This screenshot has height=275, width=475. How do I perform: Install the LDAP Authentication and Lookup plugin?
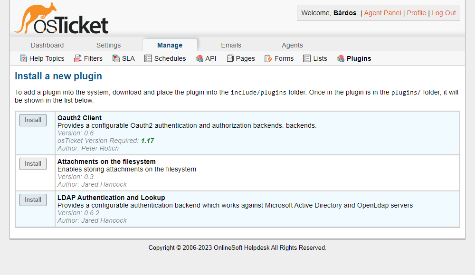tap(33, 199)
